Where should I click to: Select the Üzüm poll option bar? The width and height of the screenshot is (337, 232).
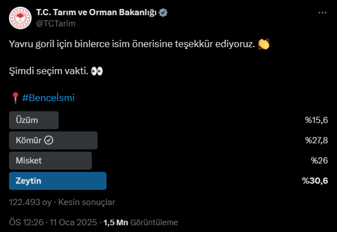34,120
